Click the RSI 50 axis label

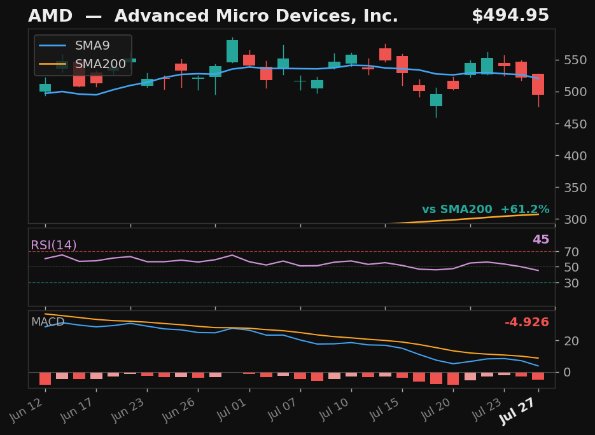pyautogui.click(x=571, y=267)
